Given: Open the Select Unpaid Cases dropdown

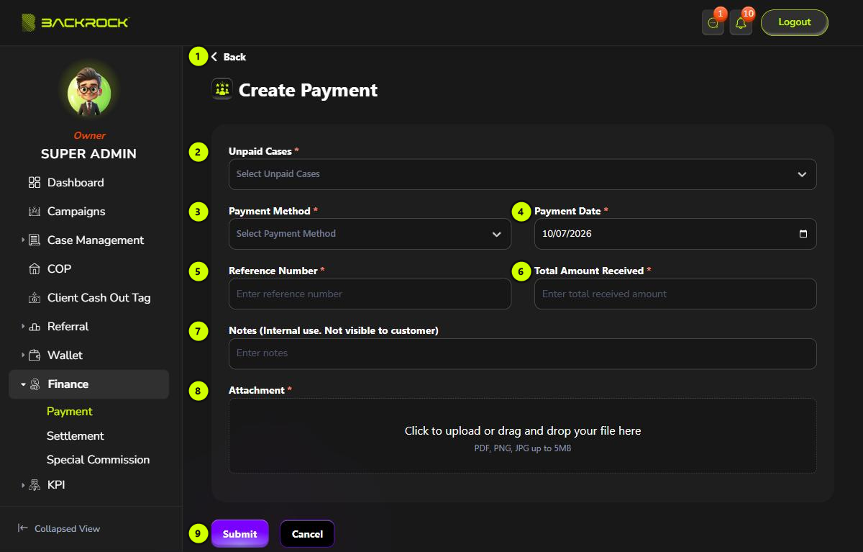Looking at the screenshot, I should click(523, 174).
